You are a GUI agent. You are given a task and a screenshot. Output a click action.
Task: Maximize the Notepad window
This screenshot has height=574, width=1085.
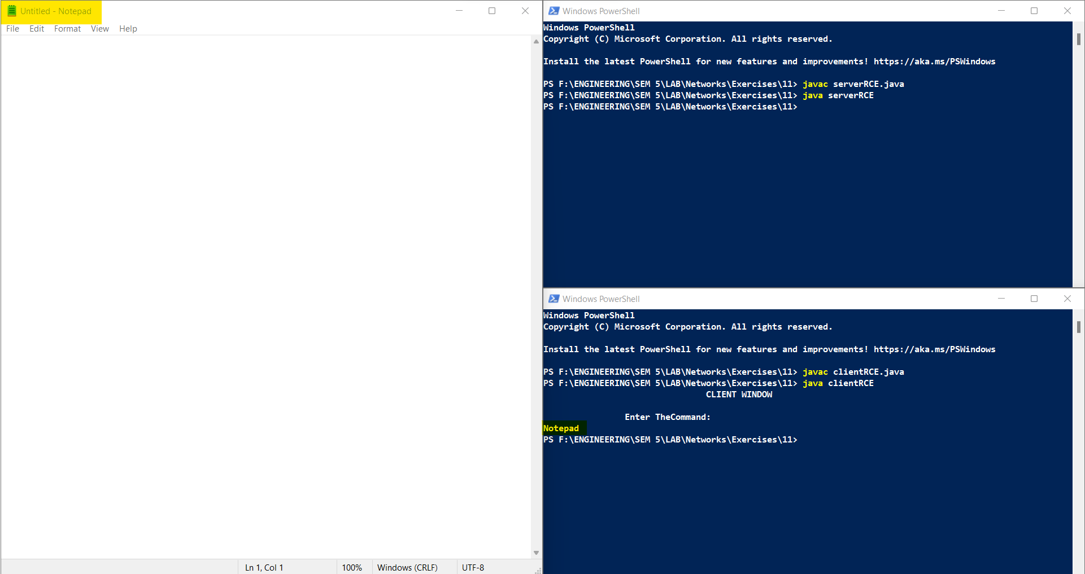tap(492, 11)
